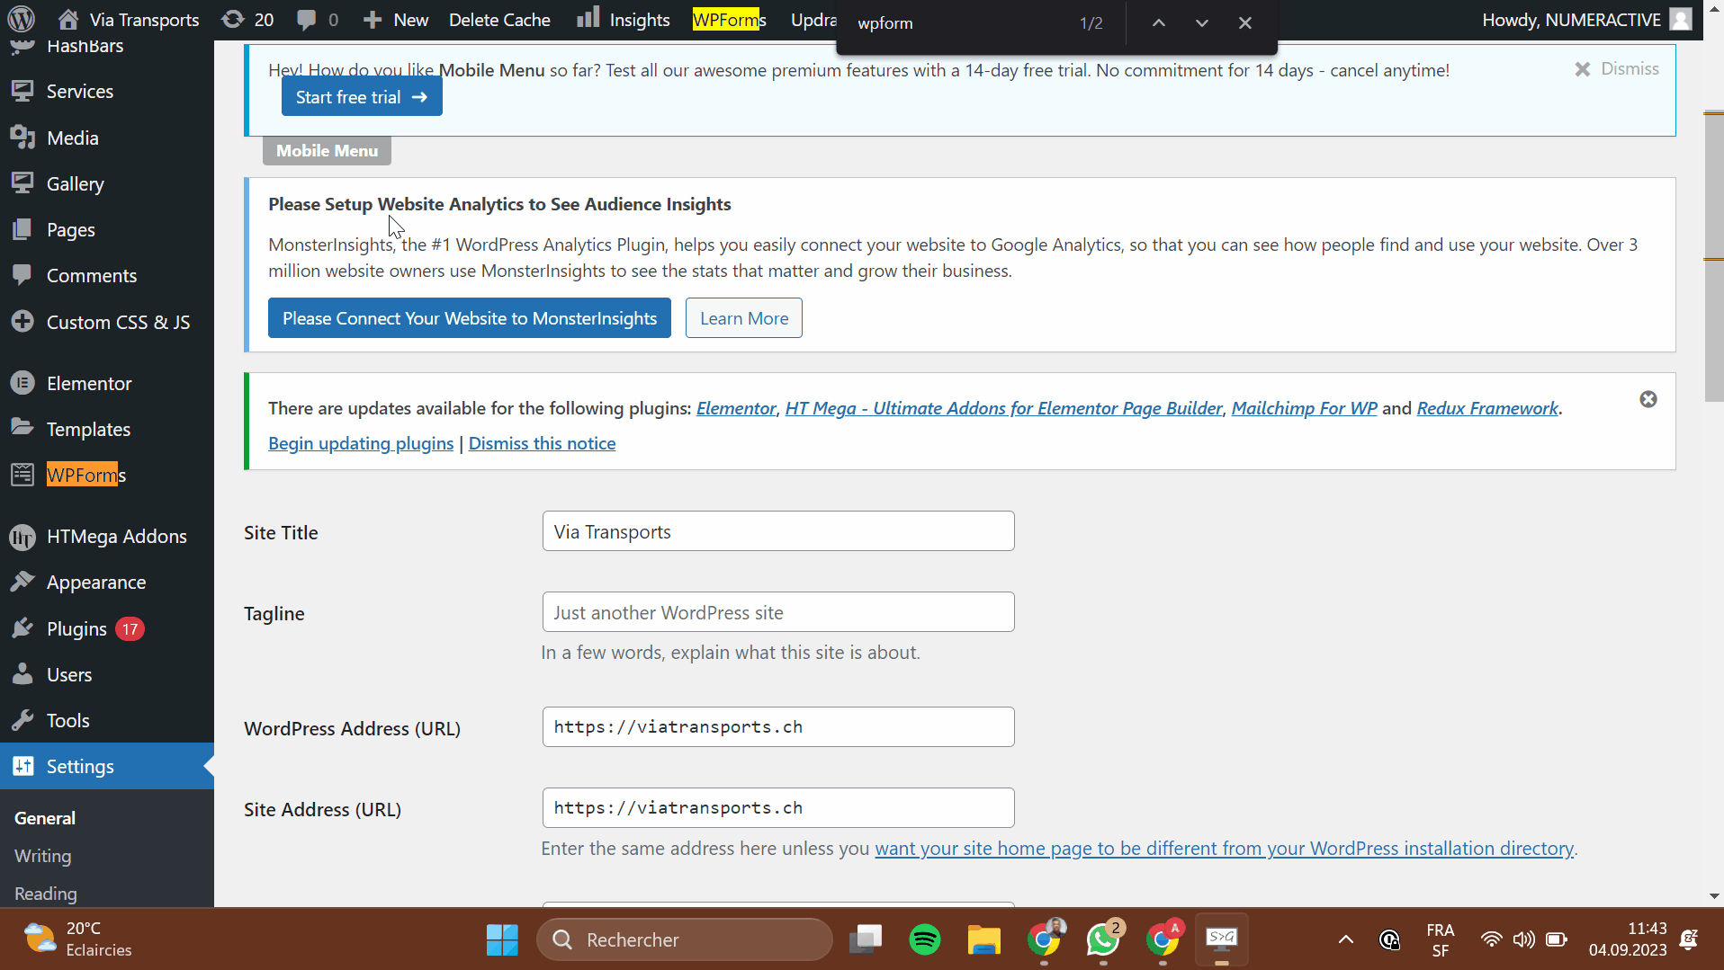Click the Start free trial button
1724x970 pixels.
point(362,97)
